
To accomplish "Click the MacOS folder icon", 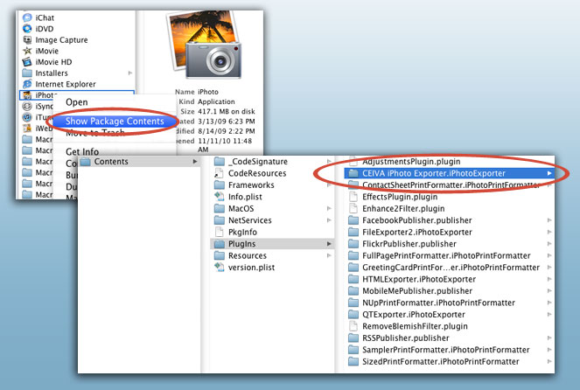I will [x=220, y=208].
